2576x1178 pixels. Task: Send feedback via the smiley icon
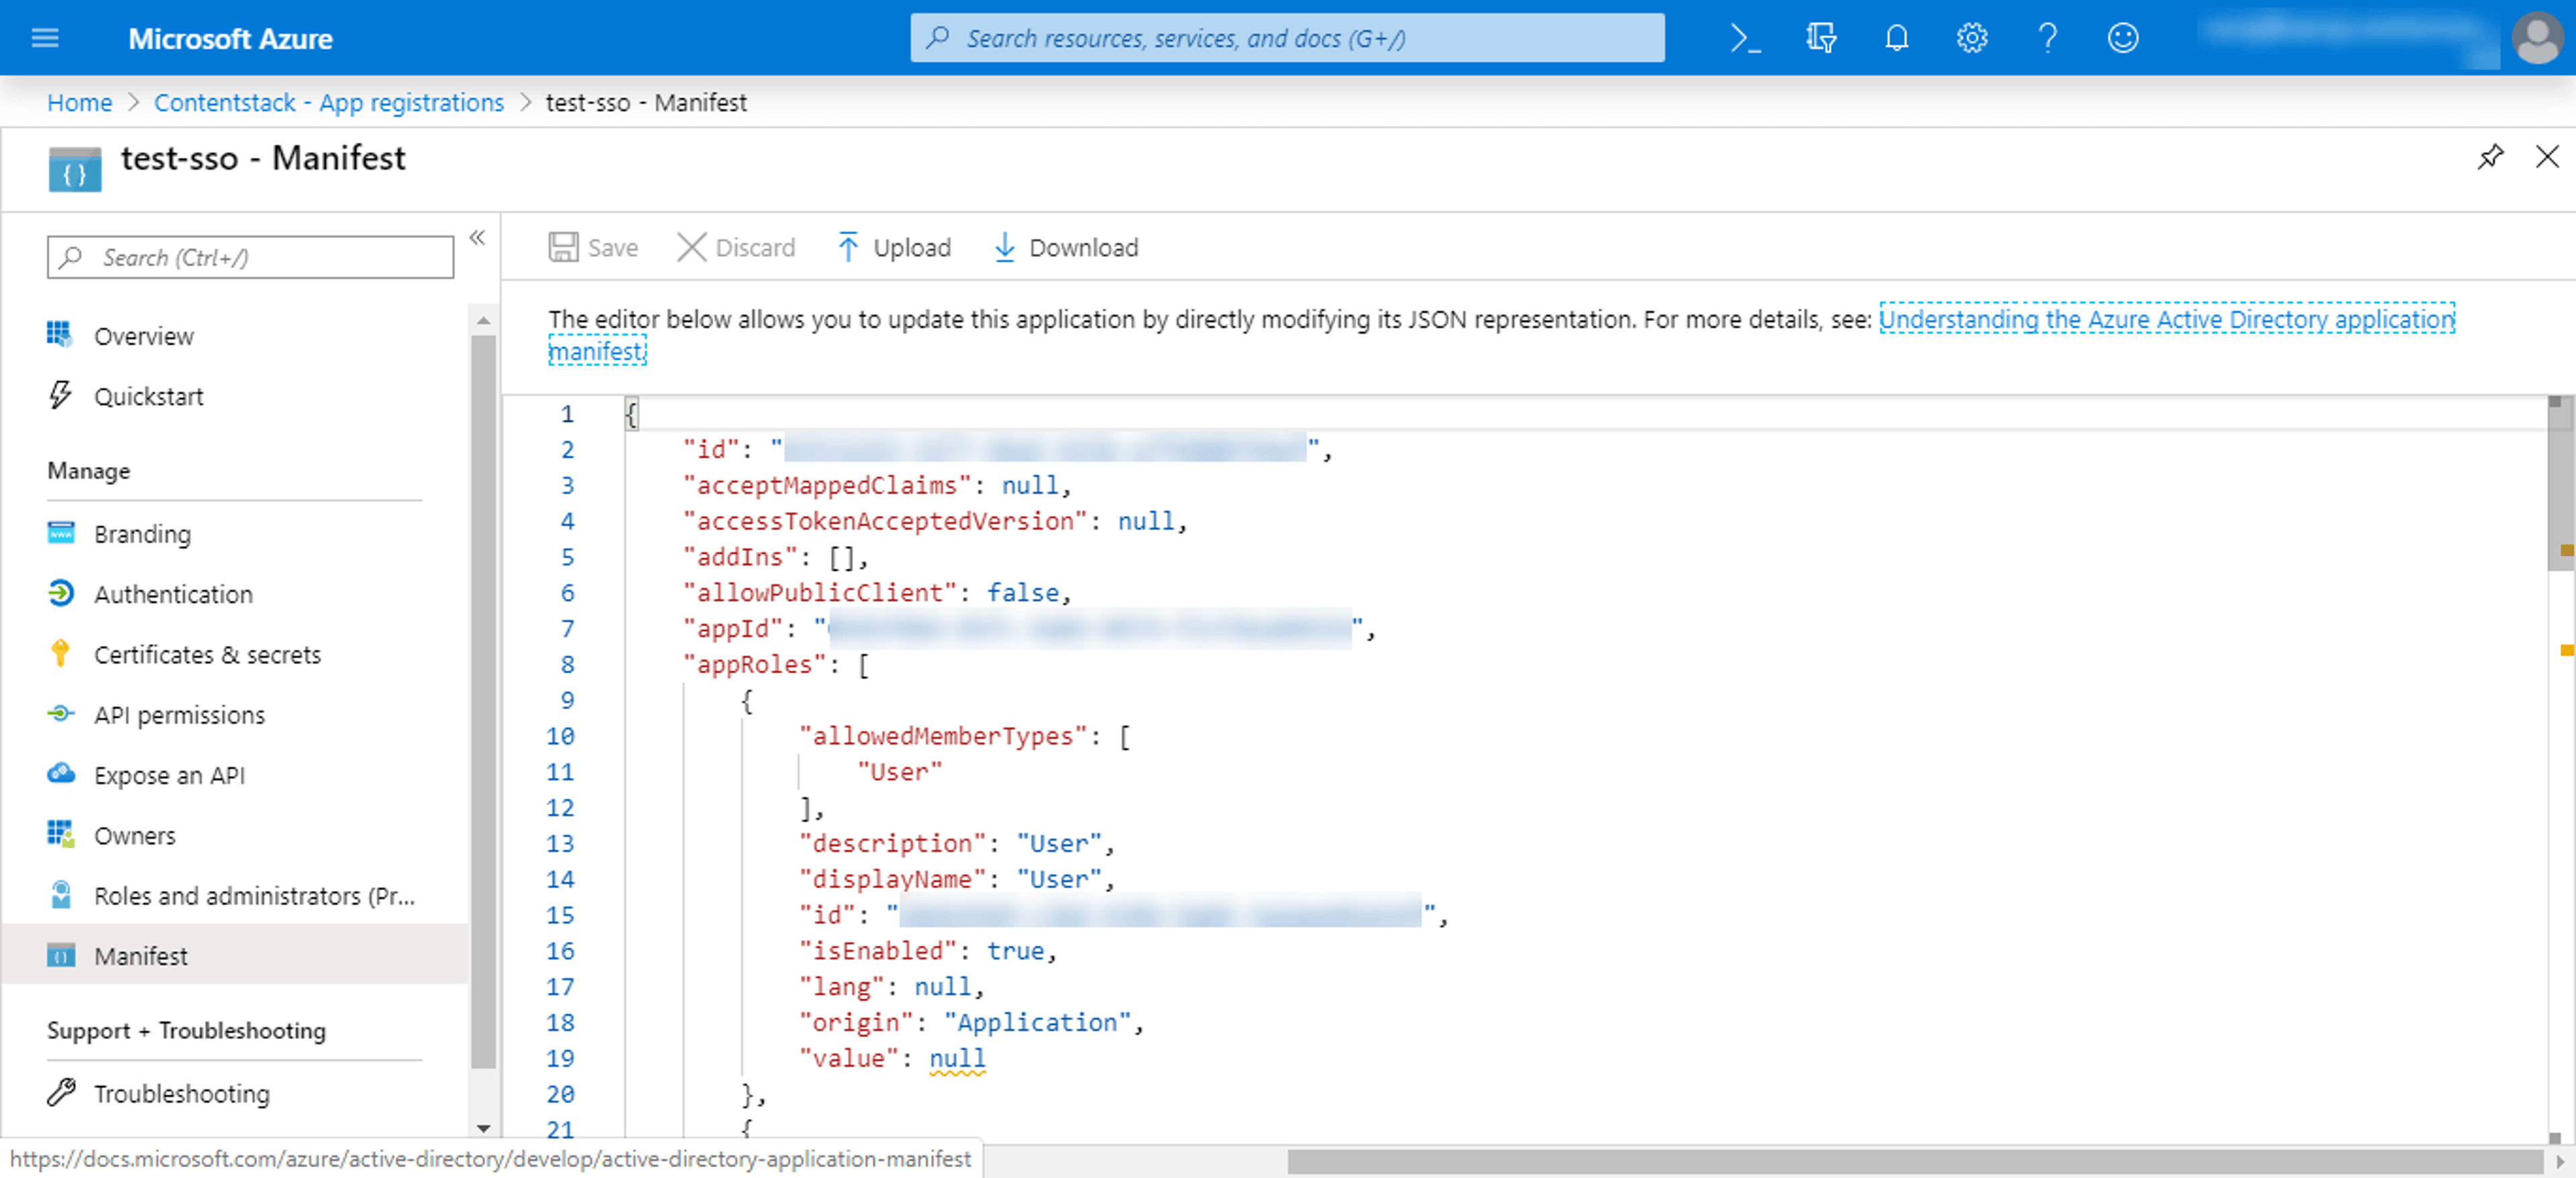click(2122, 38)
